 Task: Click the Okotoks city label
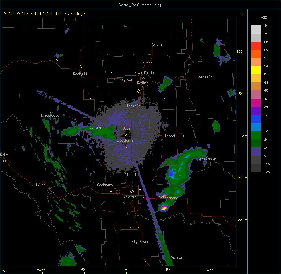134,228
